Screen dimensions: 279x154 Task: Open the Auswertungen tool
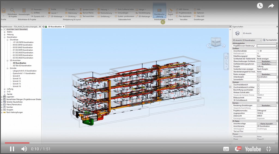(x=24, y=12)
